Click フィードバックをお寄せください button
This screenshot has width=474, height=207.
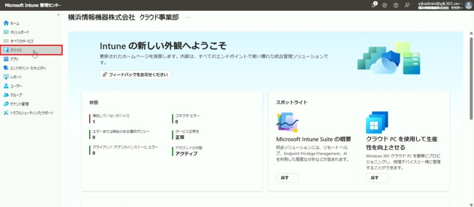point(136,75)
